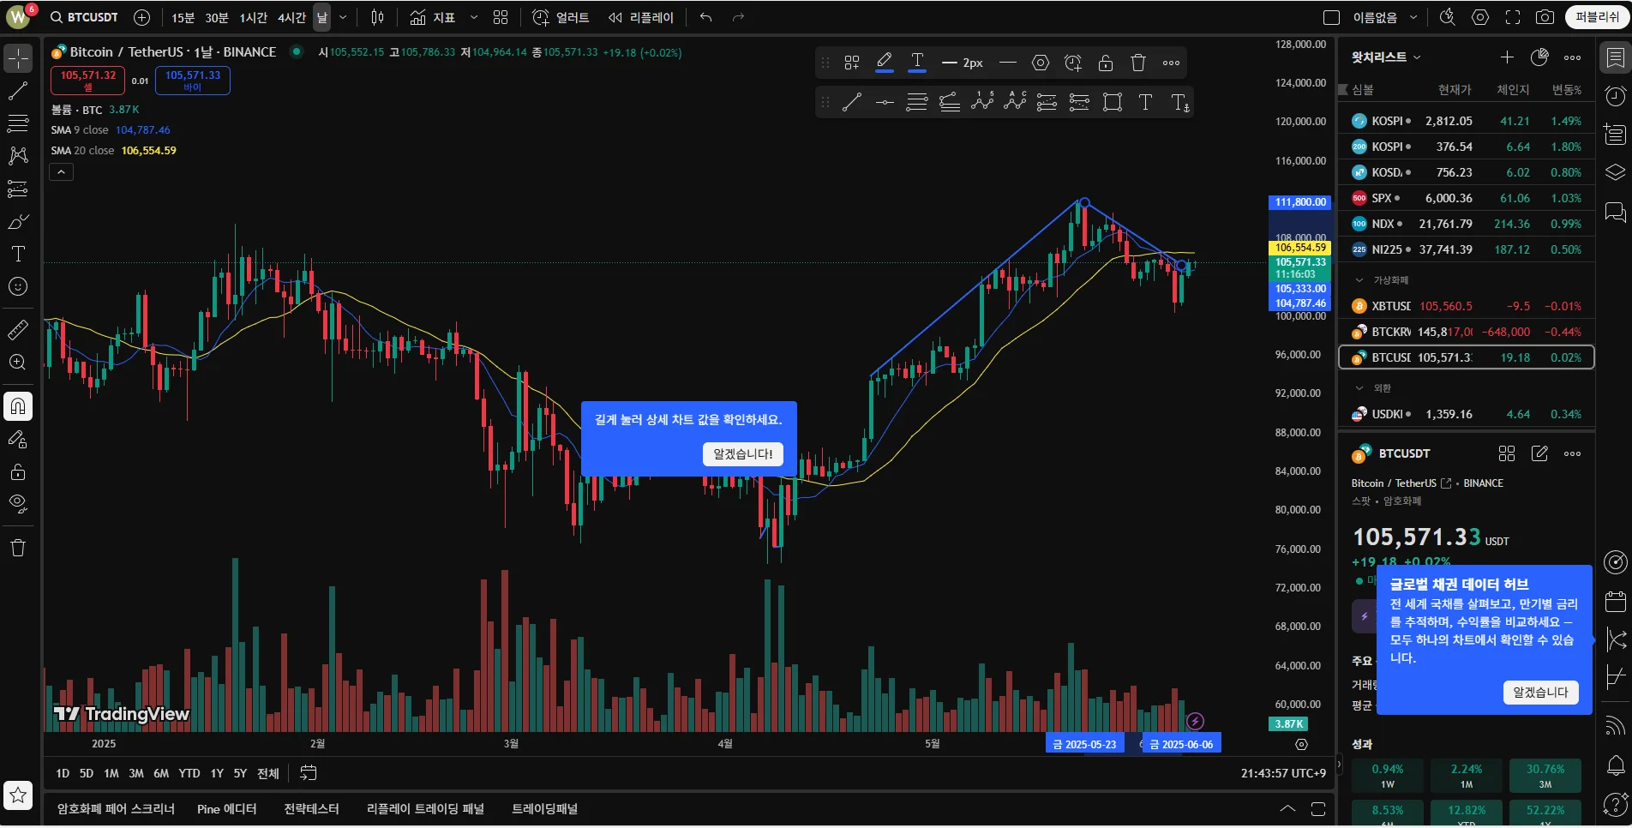Click the 얼러트 alert button
1632x828 pixels.
click(x=561, y=17)
